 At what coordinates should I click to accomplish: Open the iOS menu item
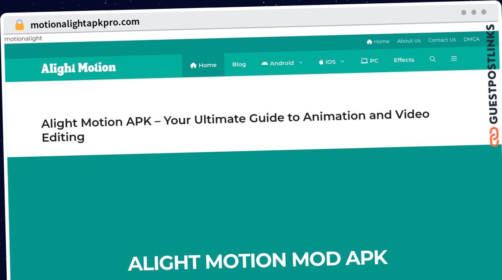pos(327,62)
